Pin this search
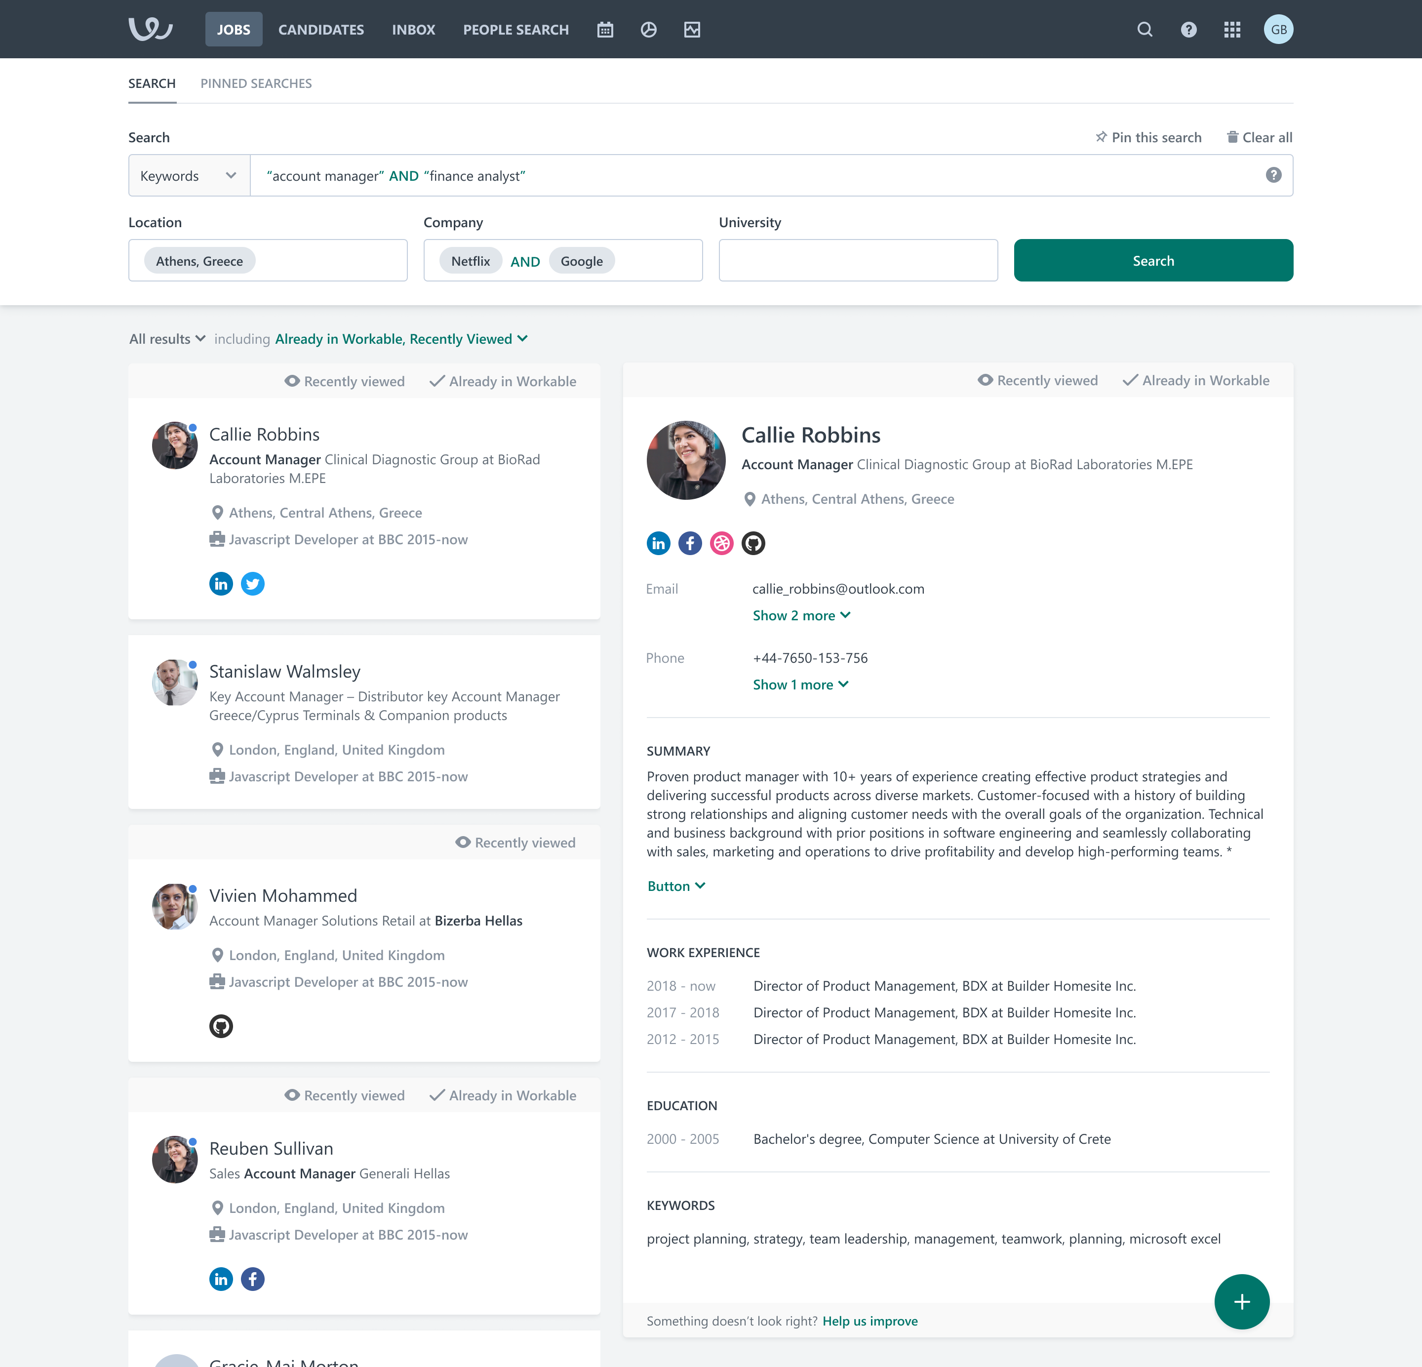1422x1367 pixels. pyautogui.click(x=1148, y=138)
